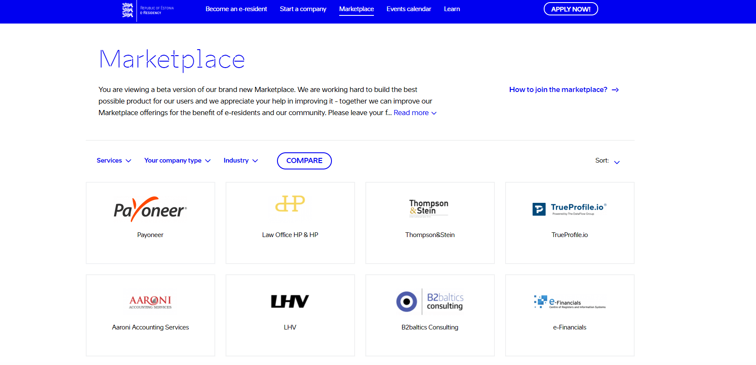
Task: Click the TrueProfile.io logo
Action: tap(569, 209)
